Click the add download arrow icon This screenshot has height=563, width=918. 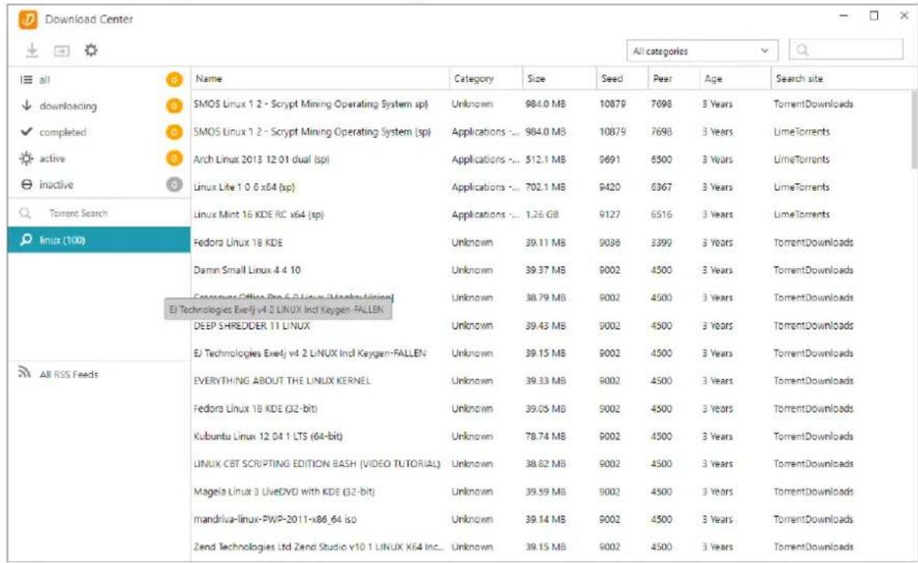[32, 50]
